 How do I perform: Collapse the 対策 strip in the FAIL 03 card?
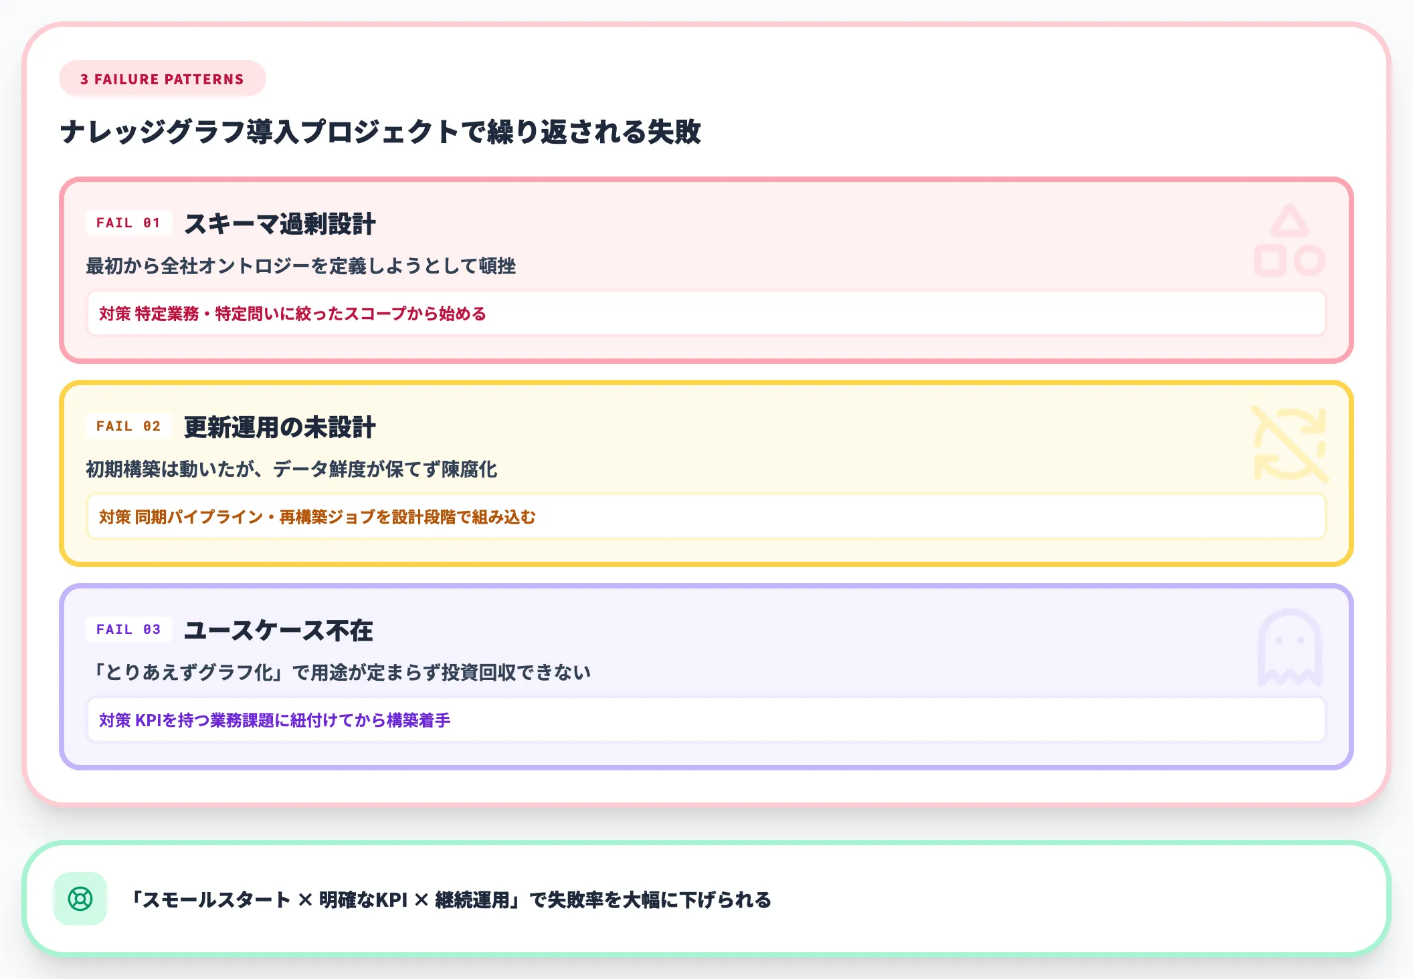705,720
